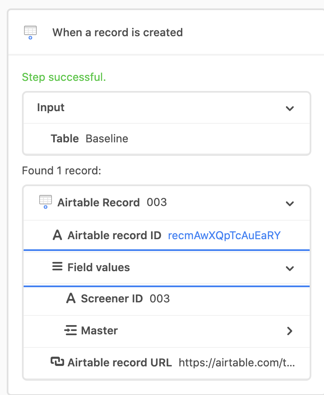Click the Airtable Record table icon
Screen dimensions: 324x395
point(46,202)
